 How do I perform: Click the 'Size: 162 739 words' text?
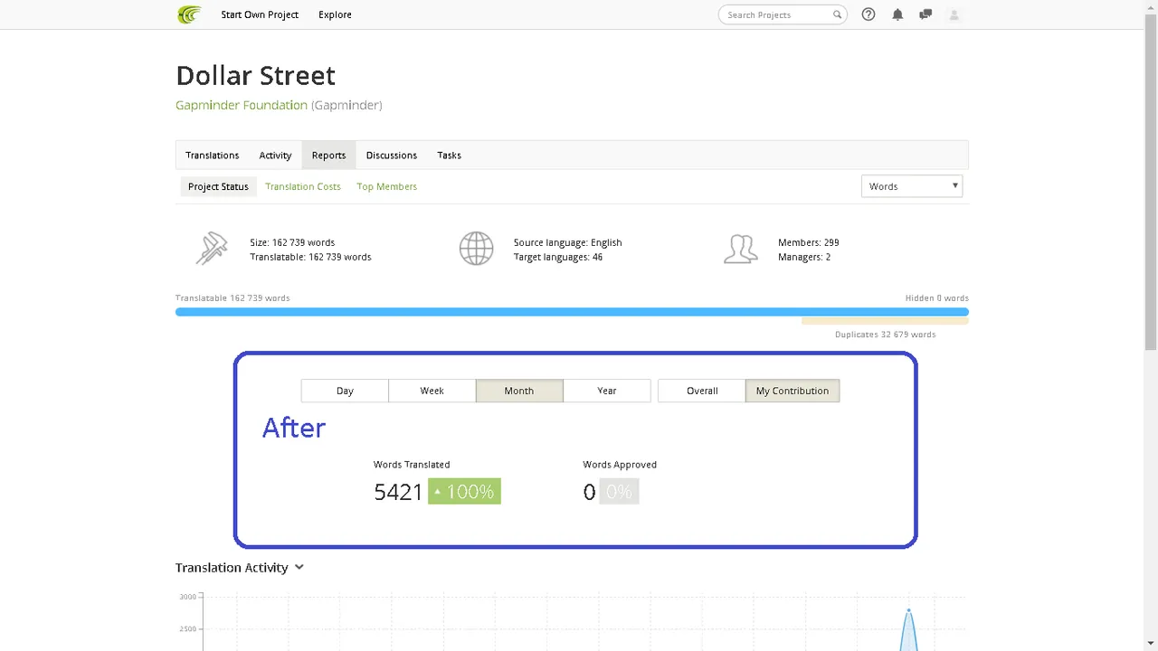[x=292, y=242]
